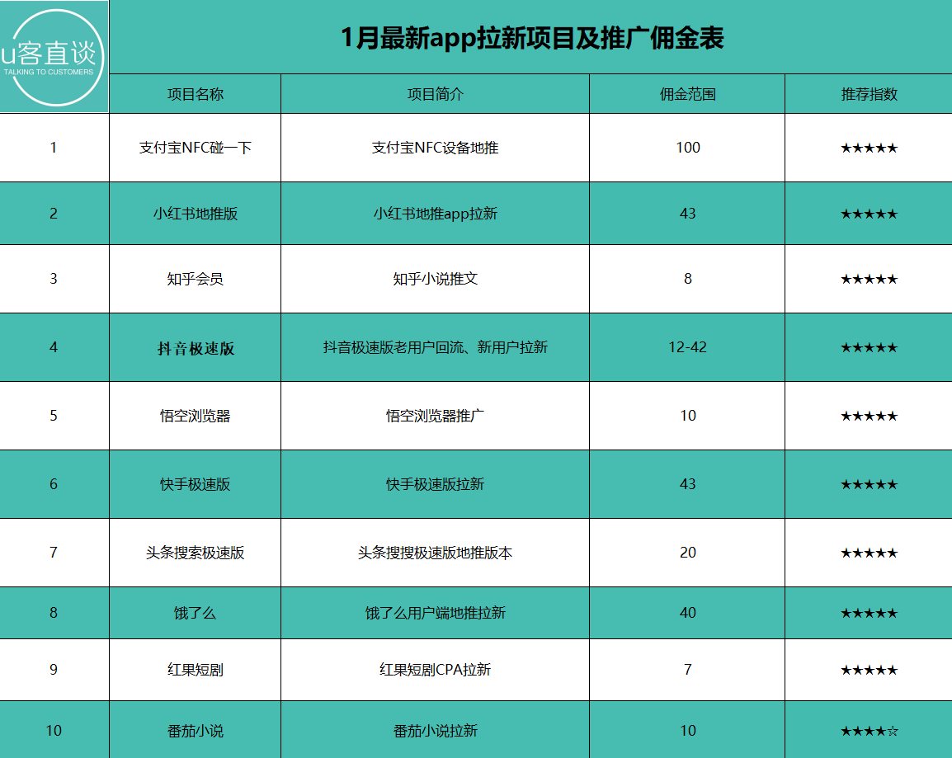The width and height of the screenshot is (952, 758).
Task: Select the 快手极速版拉新 description cell
Action: coord(435,484)
